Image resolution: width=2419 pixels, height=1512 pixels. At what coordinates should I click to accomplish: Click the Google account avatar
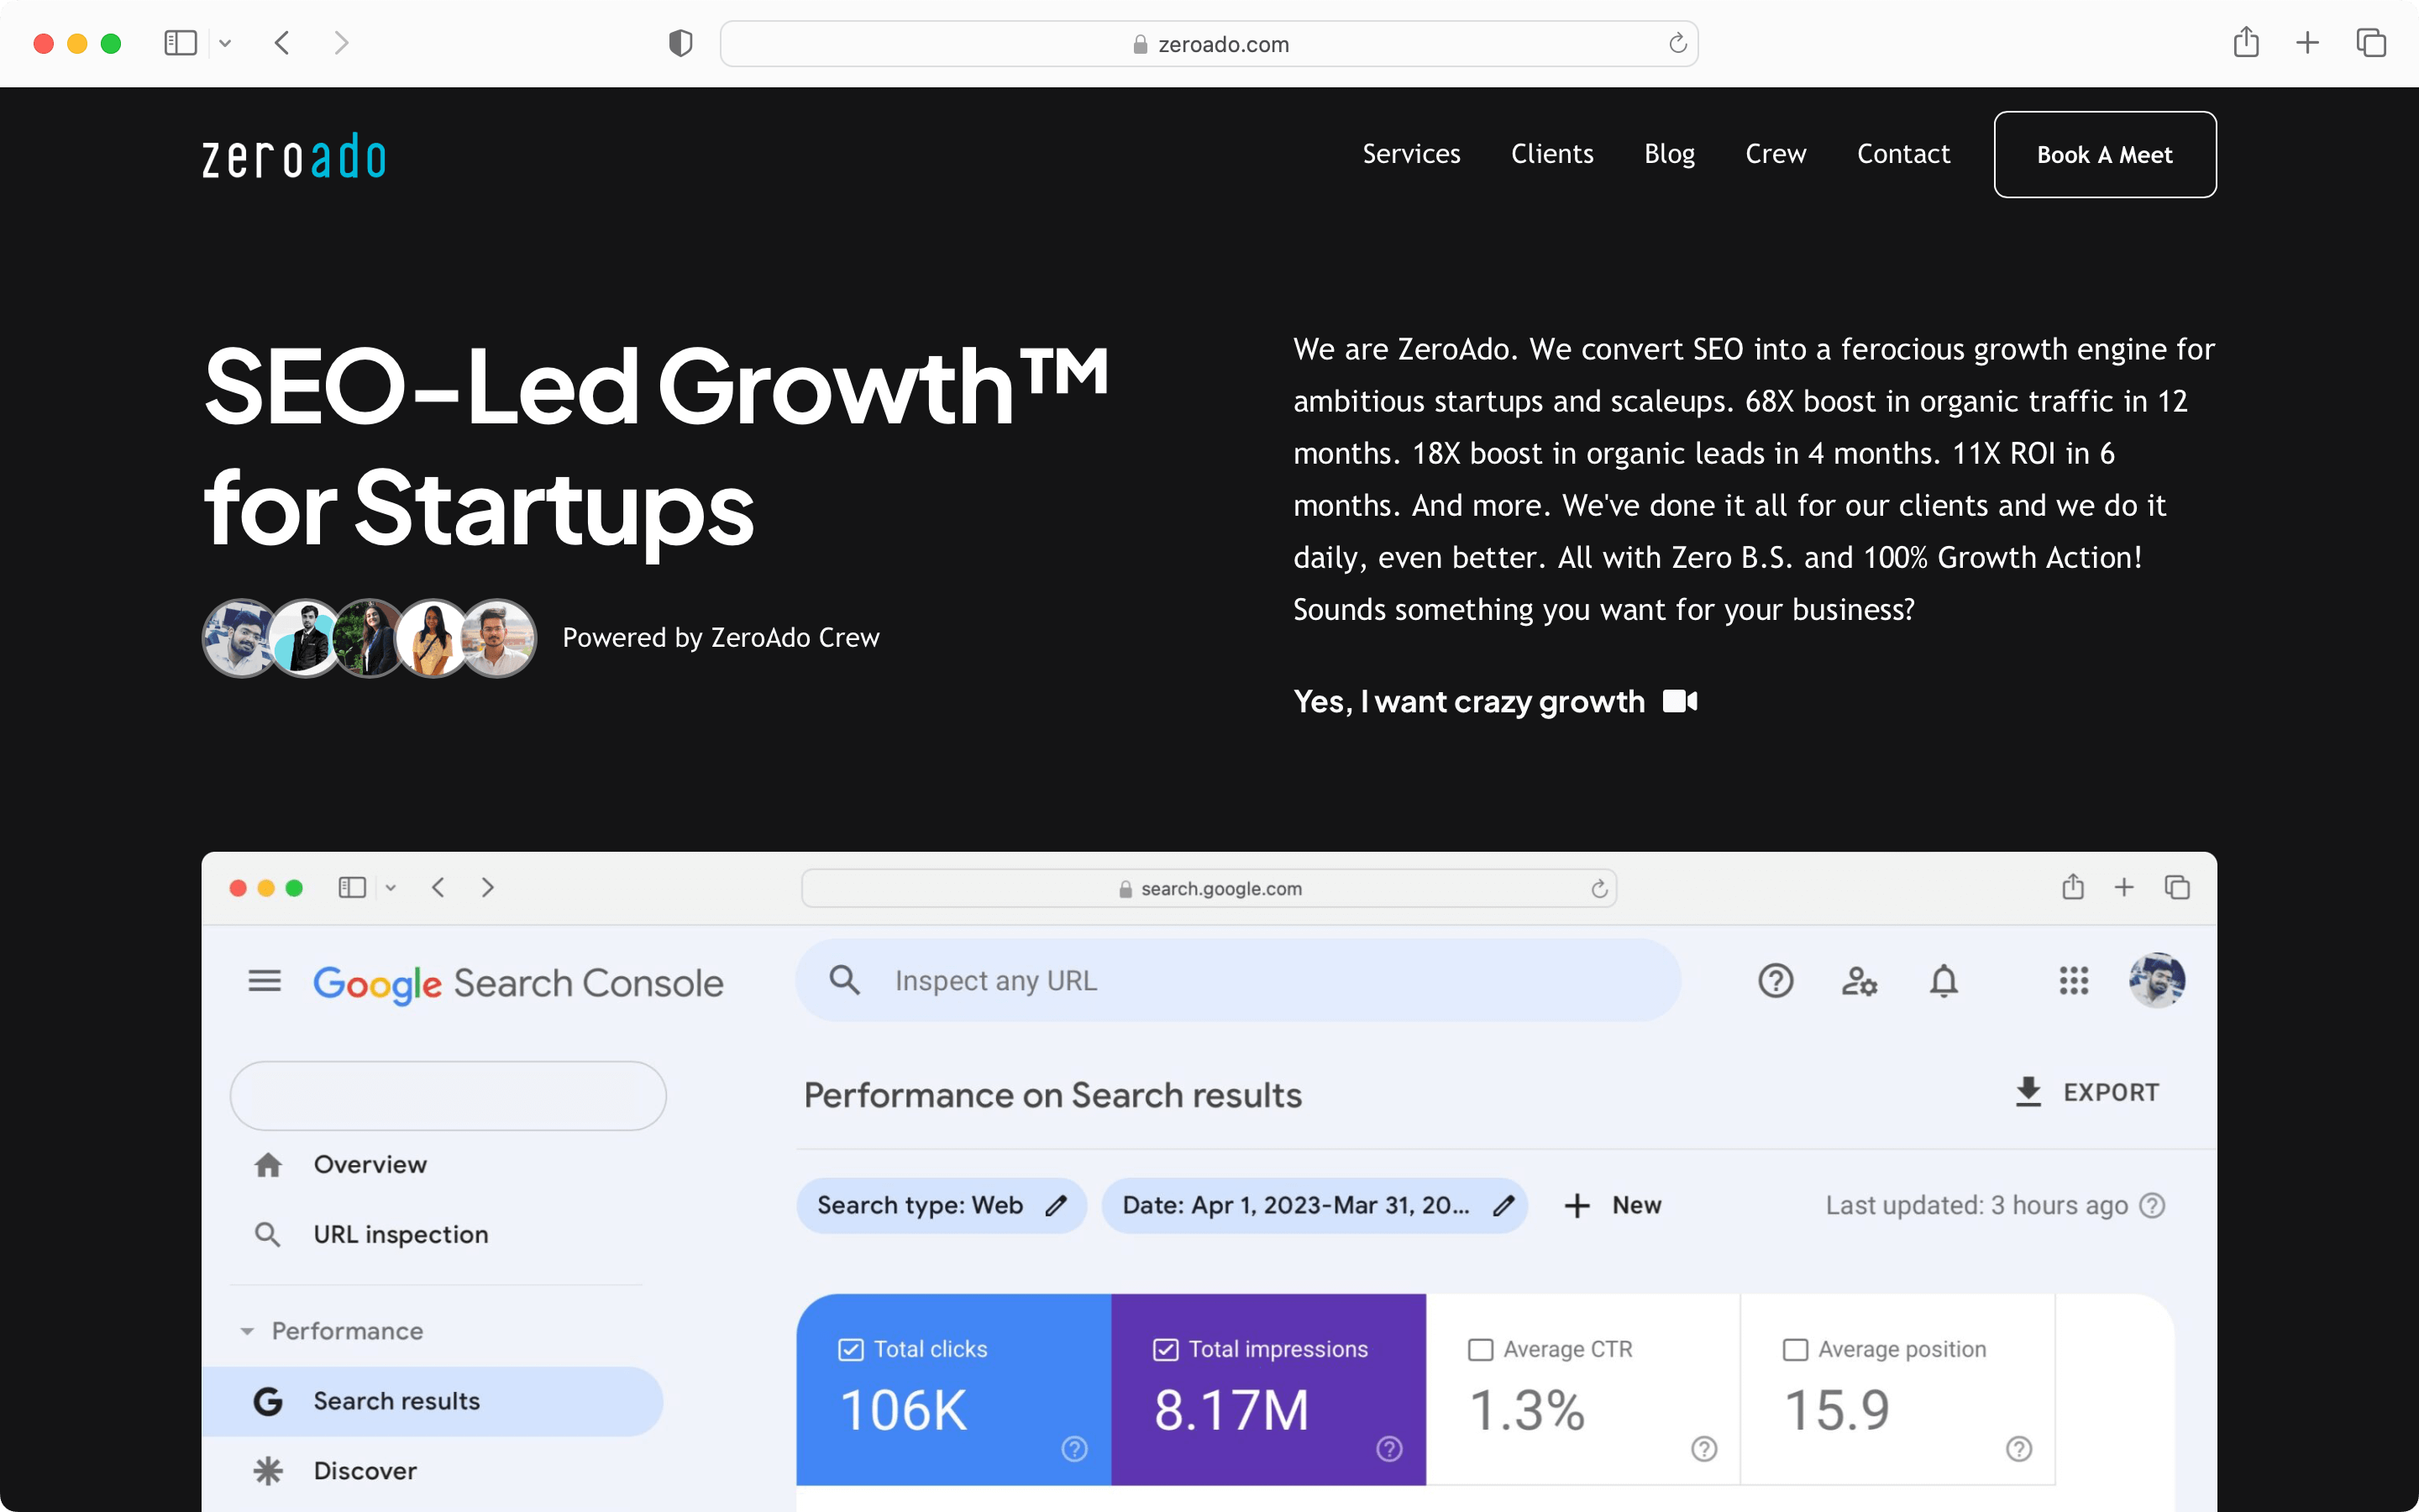[x=2157, y=980]
